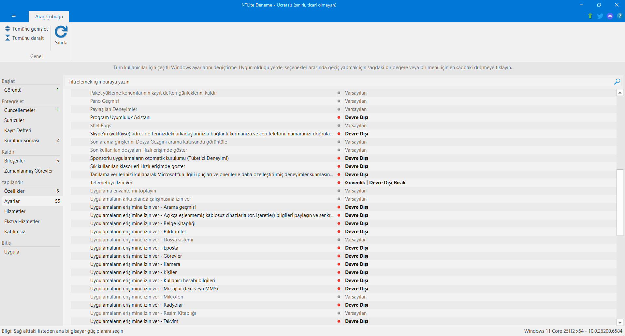This screenshot has height=336, width=625.
Task: Click the search magnifier icon
Action: point(617,82)
